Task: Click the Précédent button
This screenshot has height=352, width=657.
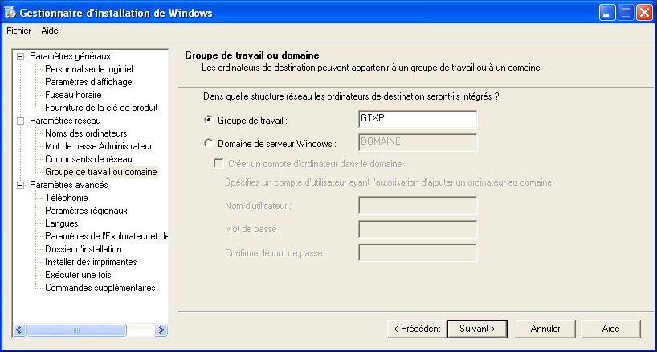Action: [417, 329]
